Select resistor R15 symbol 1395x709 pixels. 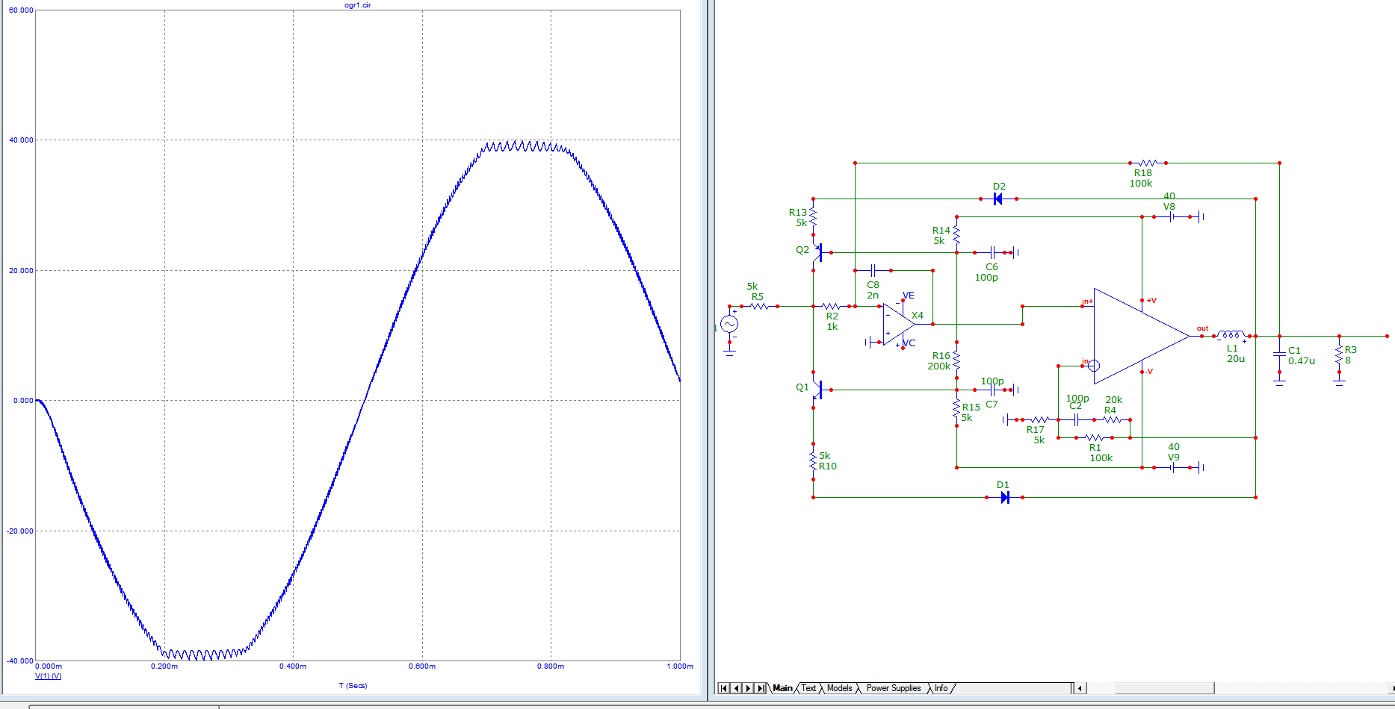(x=956, y=407)
